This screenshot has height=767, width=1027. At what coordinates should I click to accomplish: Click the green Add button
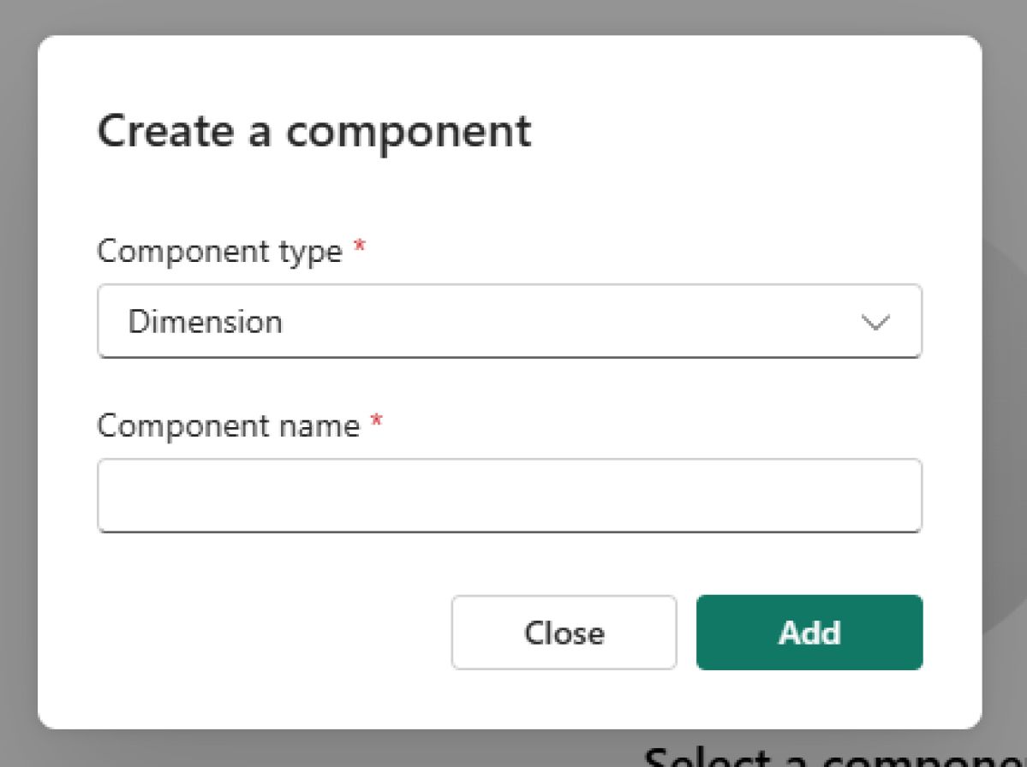point(809,633)
